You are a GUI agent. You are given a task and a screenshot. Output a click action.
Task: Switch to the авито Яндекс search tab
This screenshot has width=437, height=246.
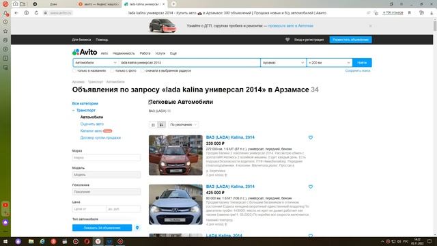click(100, 4)
